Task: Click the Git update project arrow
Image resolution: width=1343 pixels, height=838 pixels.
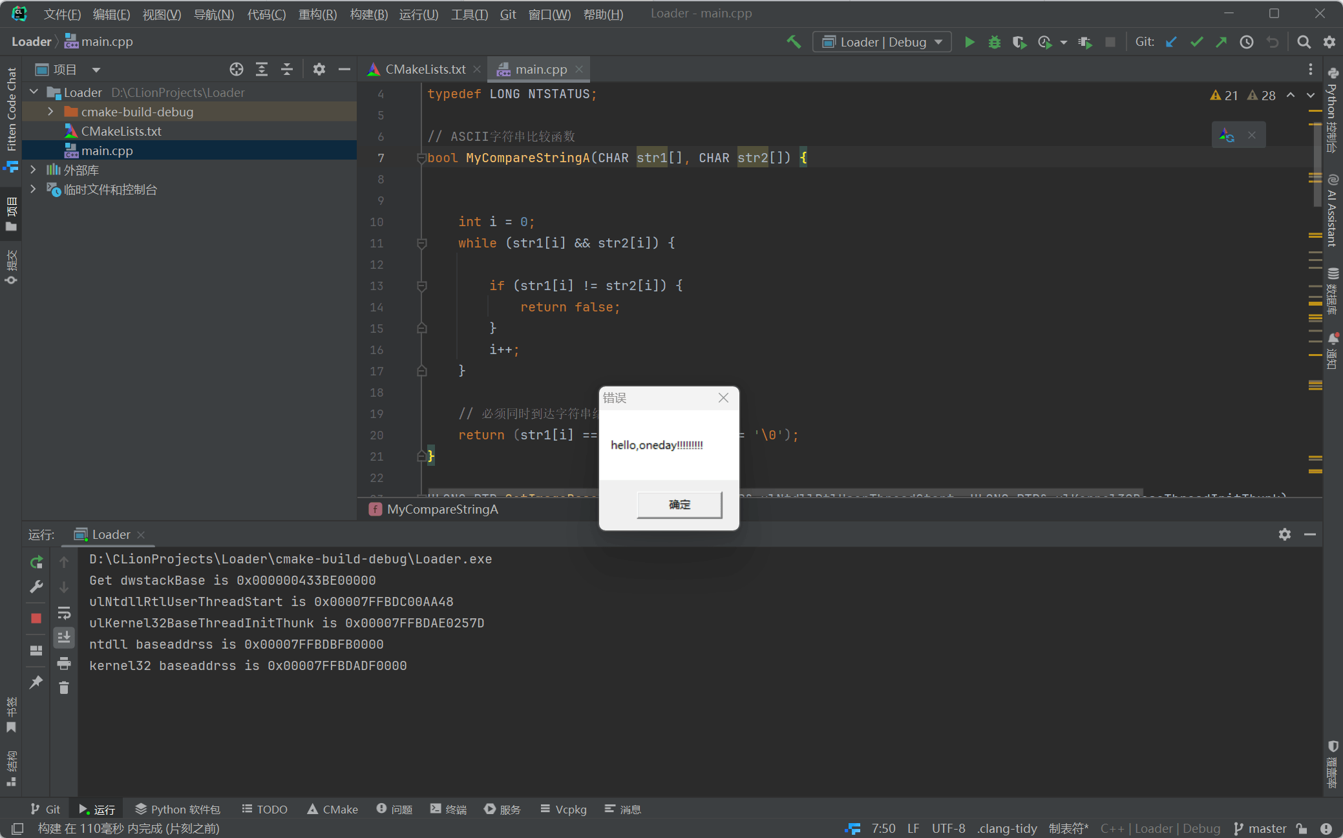Action: point(1171,42)
